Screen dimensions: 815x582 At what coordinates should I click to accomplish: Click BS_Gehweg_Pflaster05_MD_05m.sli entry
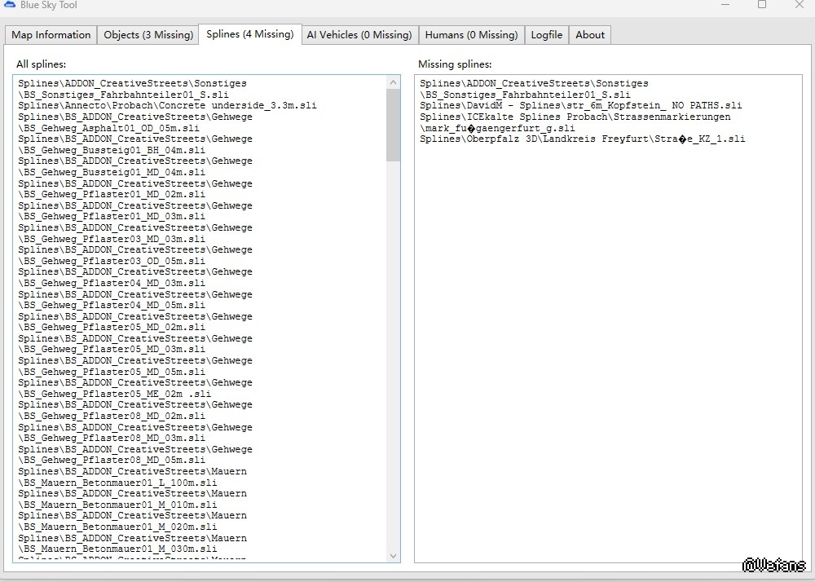[x=112, y=372]
